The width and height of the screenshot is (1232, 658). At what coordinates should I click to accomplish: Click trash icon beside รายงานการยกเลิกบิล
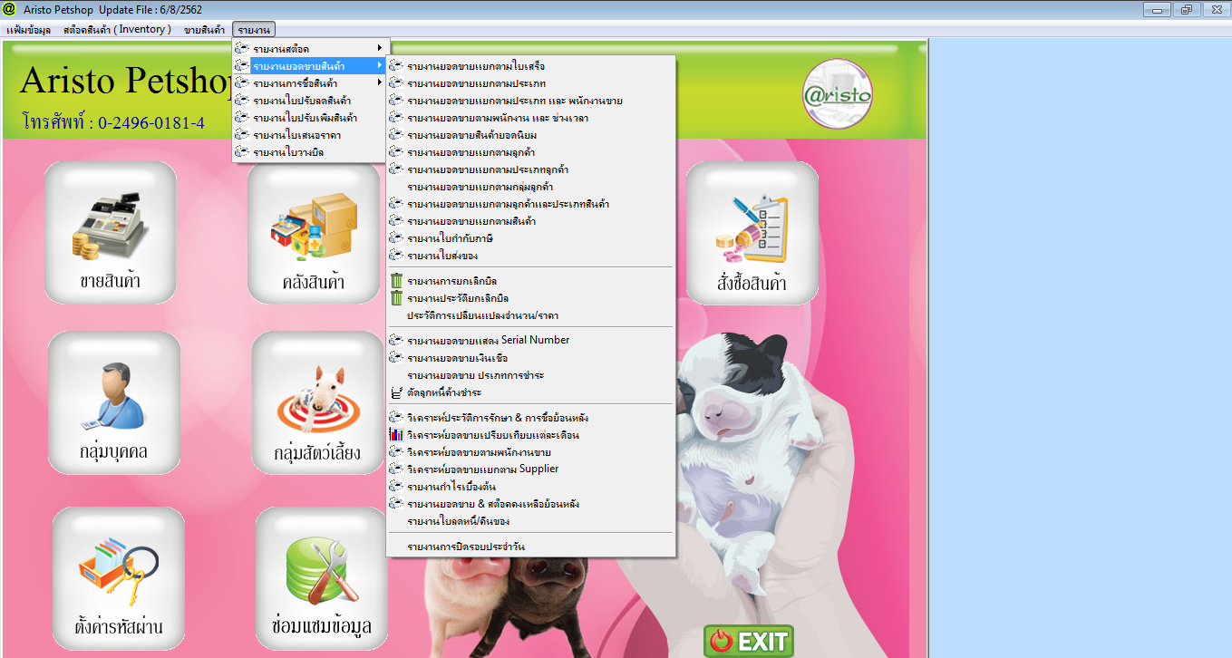[396, 281]
